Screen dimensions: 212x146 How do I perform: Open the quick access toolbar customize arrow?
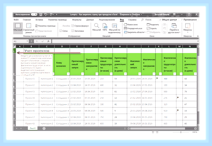point(56,14)
